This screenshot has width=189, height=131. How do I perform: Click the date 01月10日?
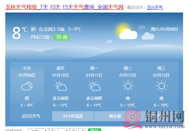click(x=61, y=75)
